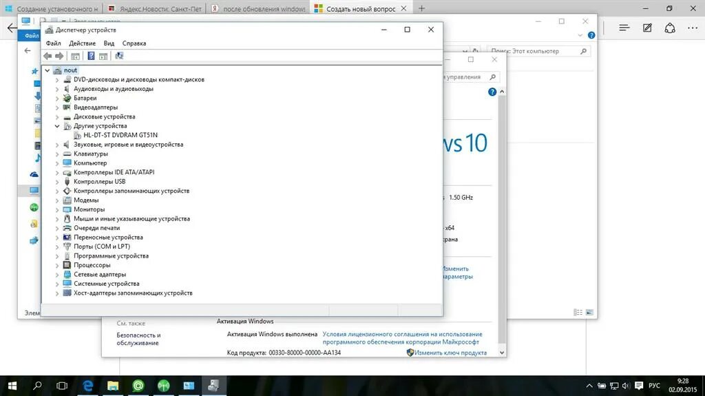Select the Клавиатуры keyboard icon
The width and height of the screenshot is (705, 396).
[67, 154]
